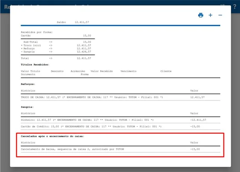Click the Acréscimo column header
The image size is (240, 172).
coord(78,71)
